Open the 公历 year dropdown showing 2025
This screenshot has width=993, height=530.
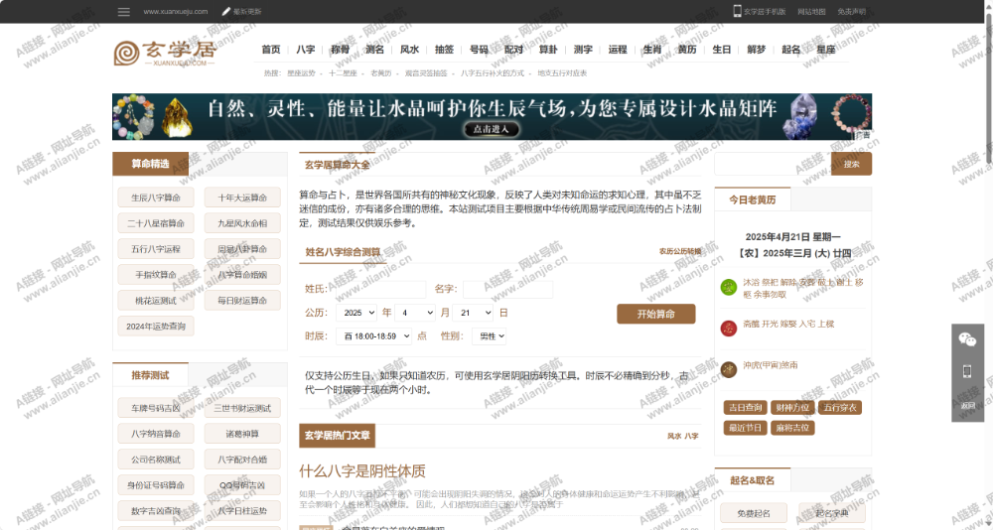click(356, 313)
